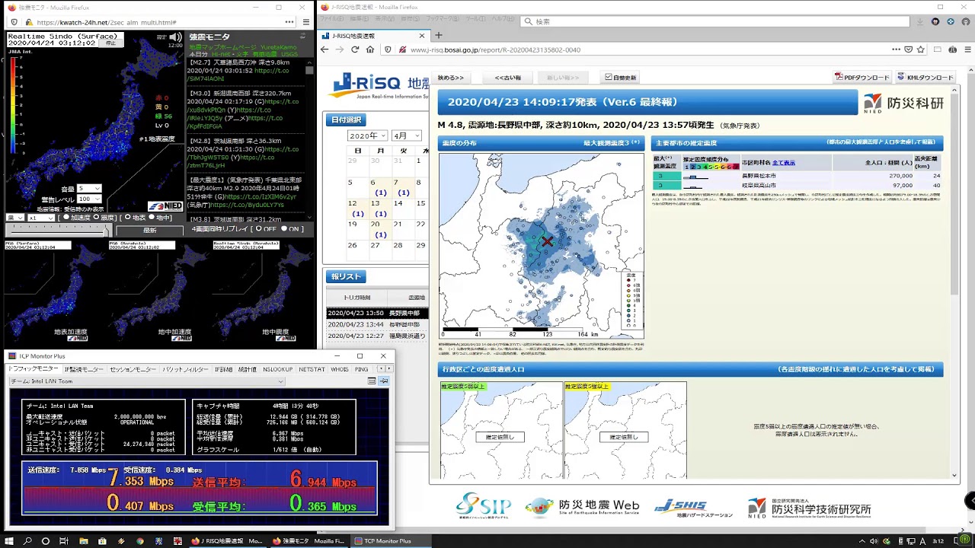The height and width of the screenshot is (548, 975).
Task: Reload the J-RISQ page in Firefox
Action: point(355,49)
